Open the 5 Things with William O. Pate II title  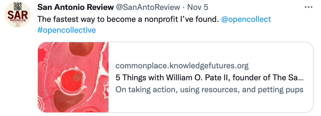coord(209,78)
